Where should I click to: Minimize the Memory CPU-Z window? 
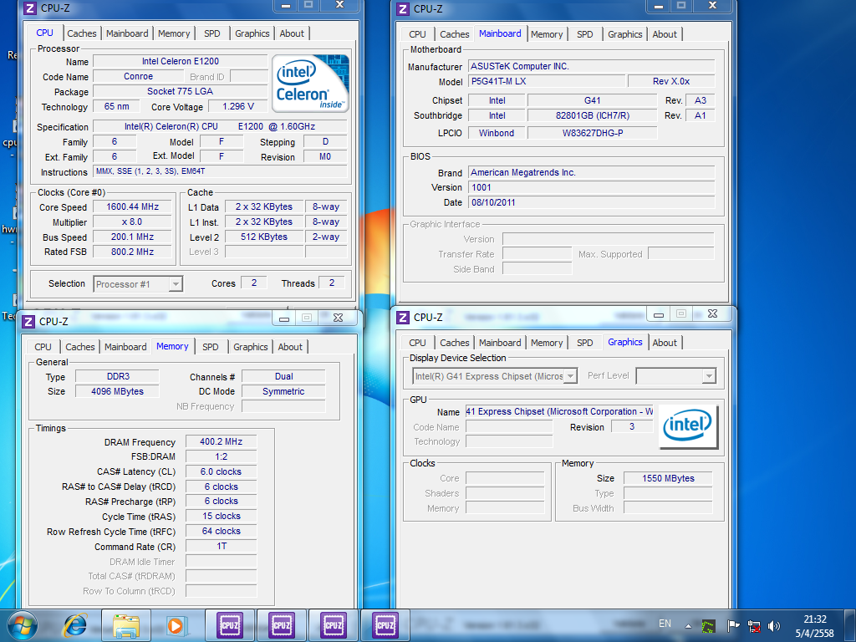pos(284,318)
